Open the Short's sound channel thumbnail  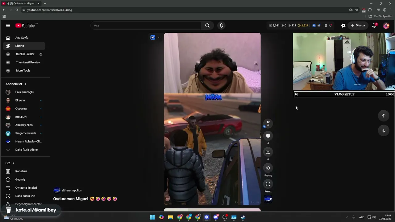[x=268, y=199]
